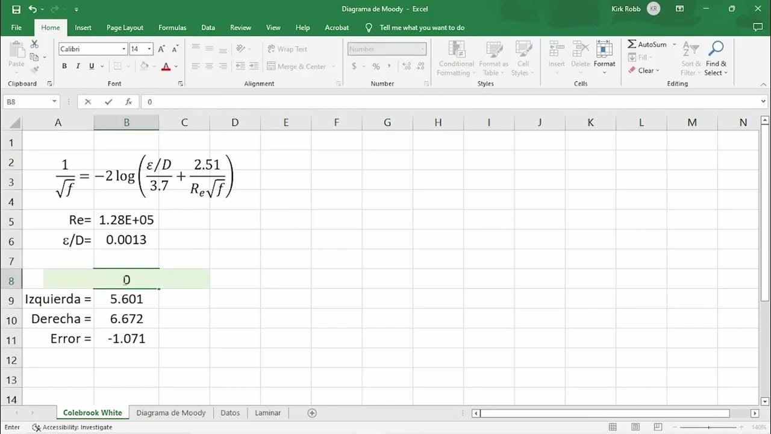Add a new sheet with plus icon
This screenshot has width=771, height=434.
(x=312, y=413)
